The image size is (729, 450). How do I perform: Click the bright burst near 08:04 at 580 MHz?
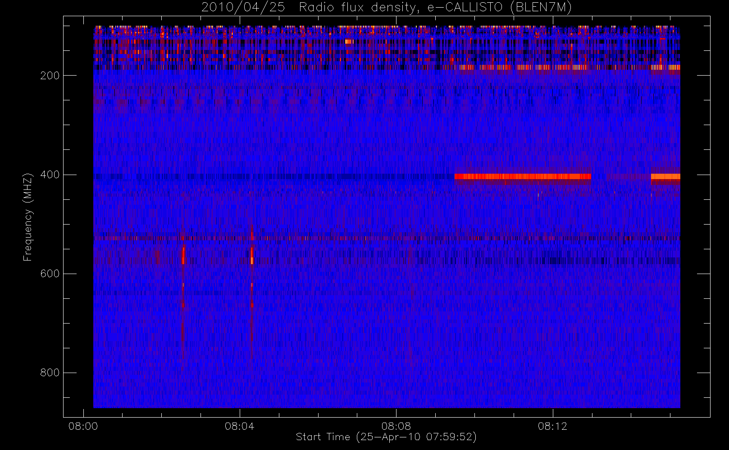click(252, 256)
